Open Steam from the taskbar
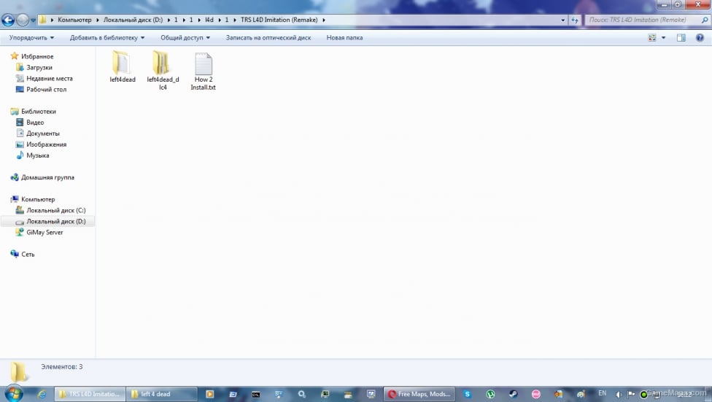712x402 pixels. 513,394
